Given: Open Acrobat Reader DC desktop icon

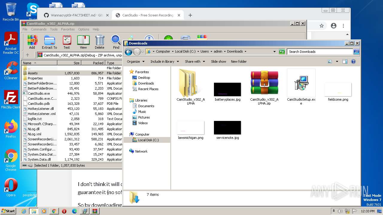Looking at the screenshot, I should (x=11, y=44).
